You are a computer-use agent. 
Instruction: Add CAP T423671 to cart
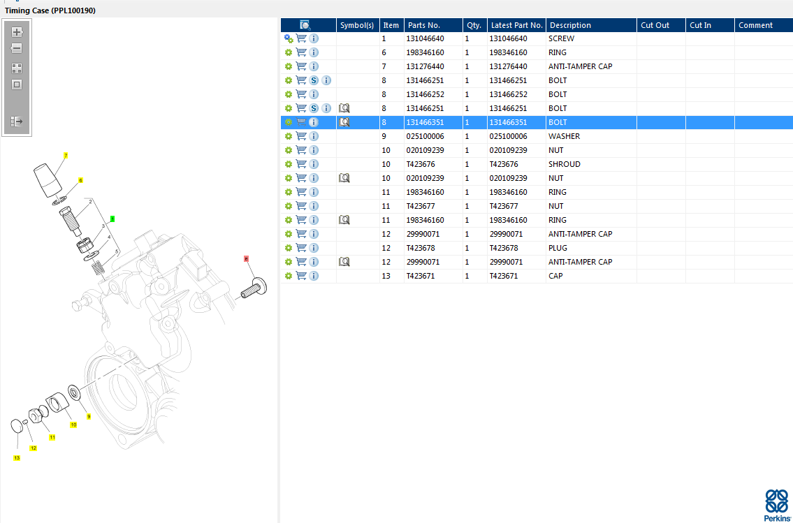[x=301, y=276]
